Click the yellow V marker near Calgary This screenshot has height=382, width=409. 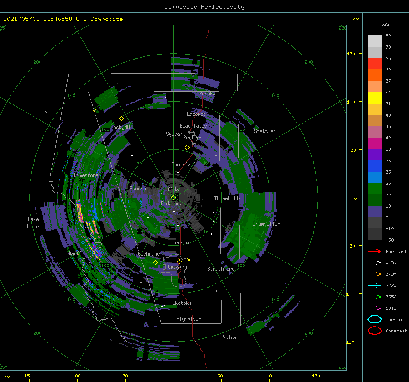click(x=189, y=260)
